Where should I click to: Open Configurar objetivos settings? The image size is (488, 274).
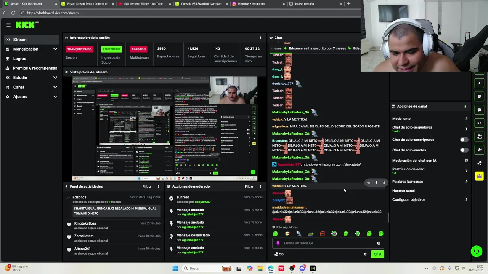coord(430,200)
